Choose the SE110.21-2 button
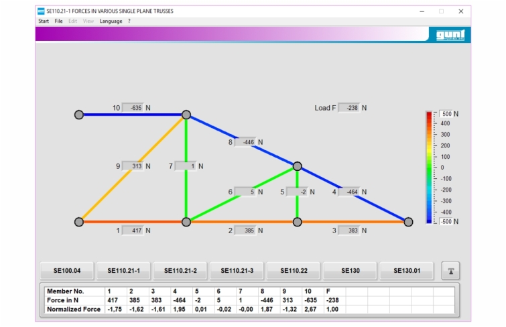The width and height of the screenshot is (506, 327). (180, 271)
